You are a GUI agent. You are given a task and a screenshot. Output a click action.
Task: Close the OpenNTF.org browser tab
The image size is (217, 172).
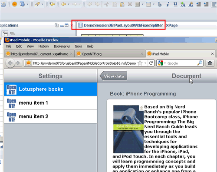(x=142, y=54)
